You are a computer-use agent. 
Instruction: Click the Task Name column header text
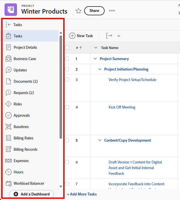click(110, 48)
